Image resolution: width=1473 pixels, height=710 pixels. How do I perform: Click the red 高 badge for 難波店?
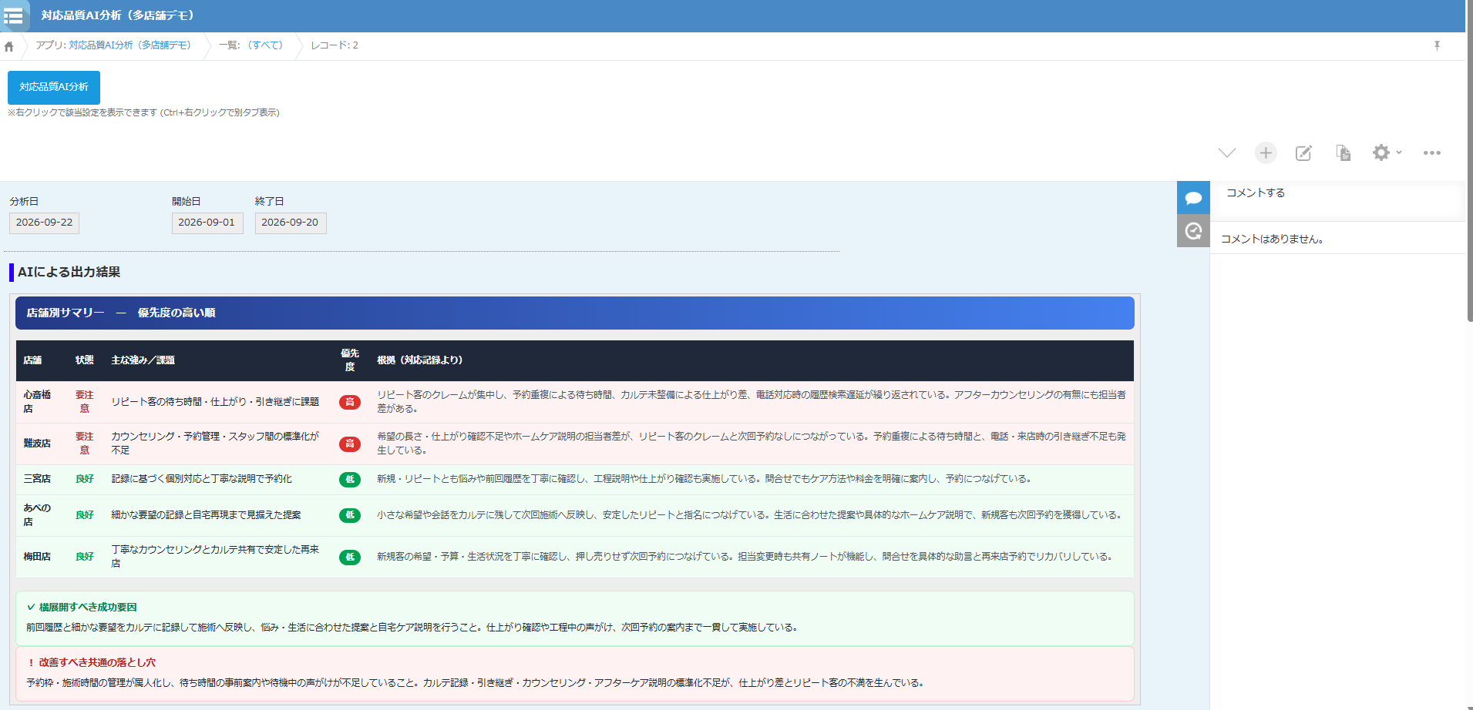pyautogui.click(x=350, y=444)
